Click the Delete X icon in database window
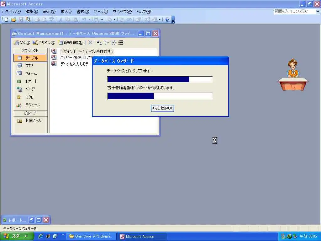 [90, 42]
